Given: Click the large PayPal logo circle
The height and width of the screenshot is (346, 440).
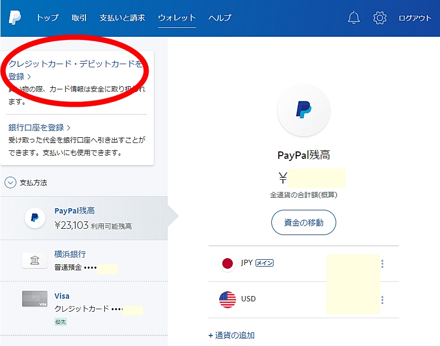Looking at the screenshot, I should 304,110.
